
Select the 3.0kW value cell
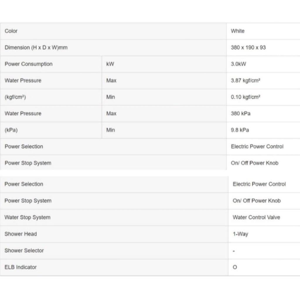263,64
